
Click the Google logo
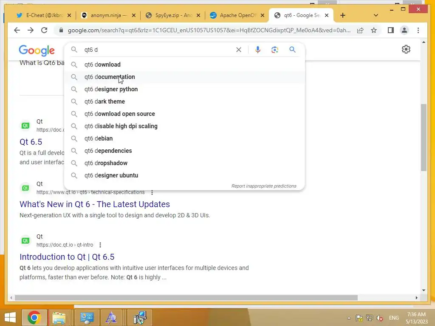tap(37, 51)
